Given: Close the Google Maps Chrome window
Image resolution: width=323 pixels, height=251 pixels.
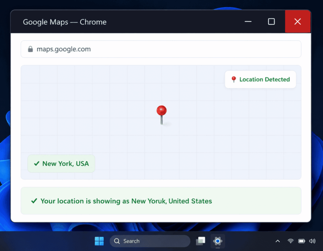Looking at the screenshot, I should pos(298,21).
